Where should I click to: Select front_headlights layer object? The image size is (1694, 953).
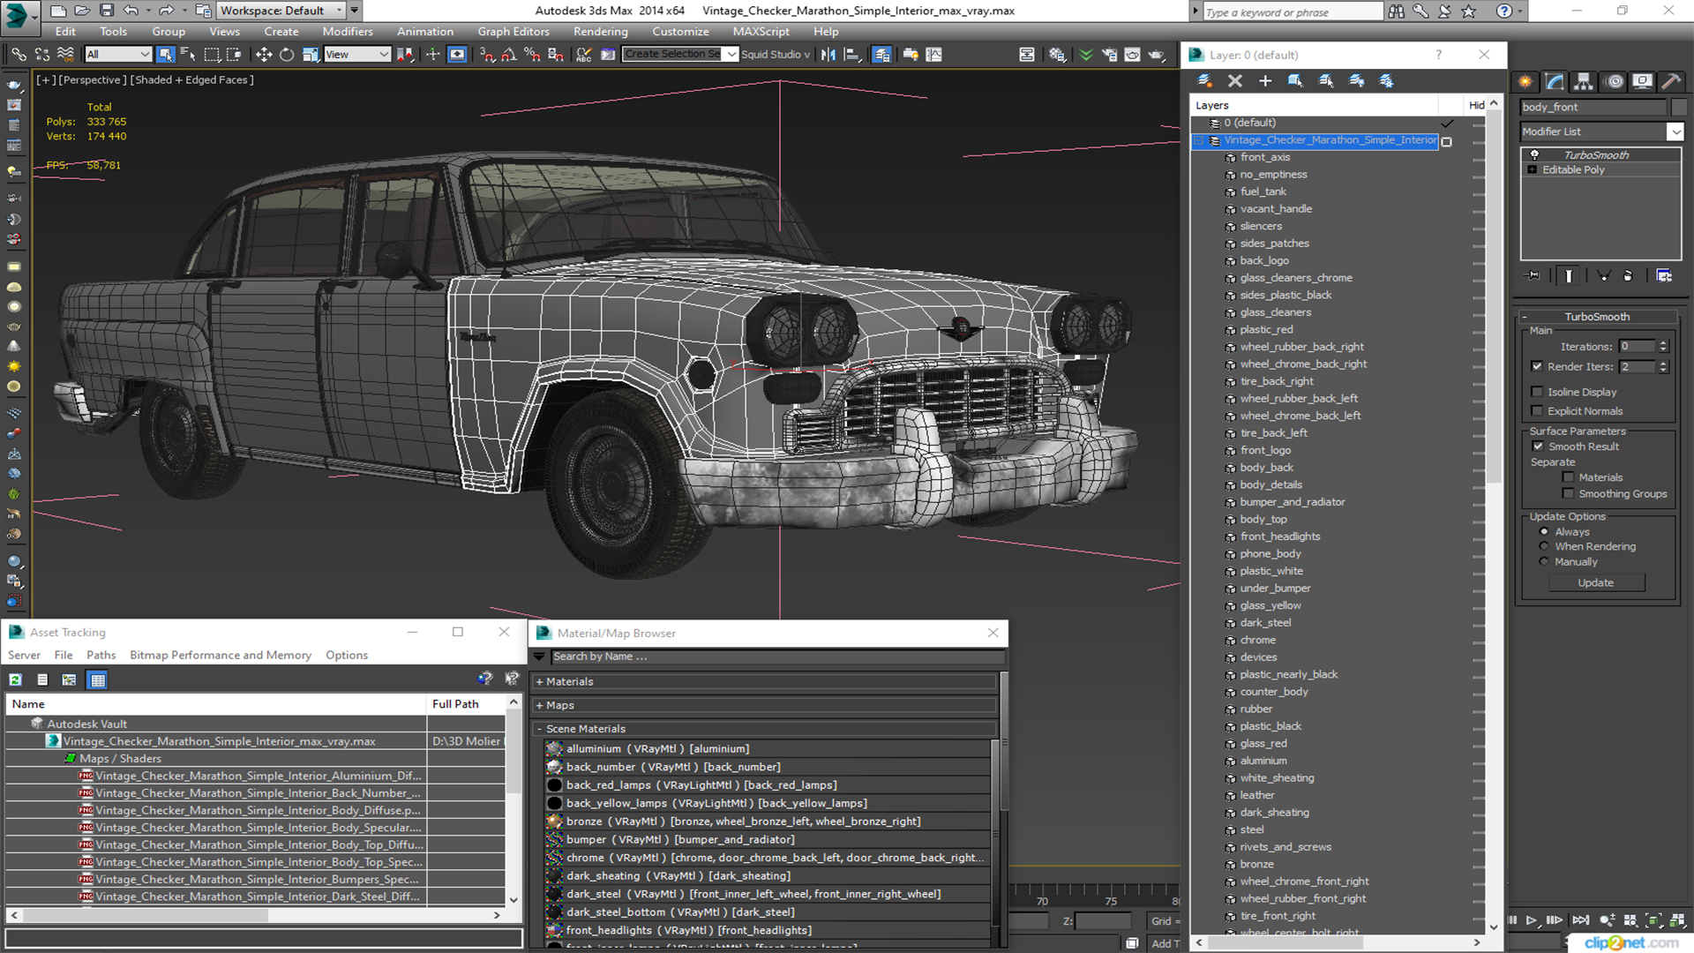click(1279, 537)
